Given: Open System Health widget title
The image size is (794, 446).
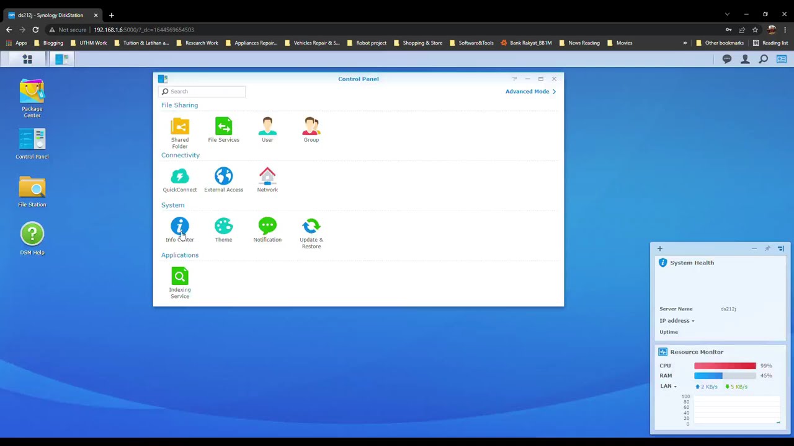Looking at the screenshot, I should pyautogui.click(x=692, y=263).
